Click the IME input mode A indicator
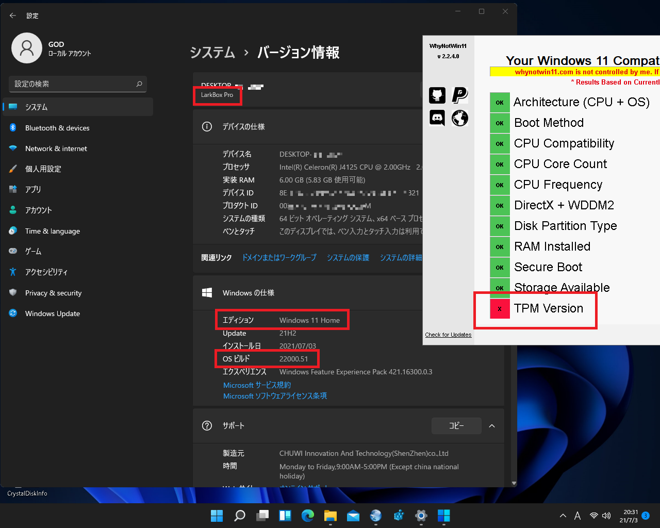 (x=577, y=516)
